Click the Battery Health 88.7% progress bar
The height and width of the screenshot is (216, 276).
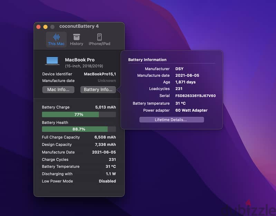79,129
